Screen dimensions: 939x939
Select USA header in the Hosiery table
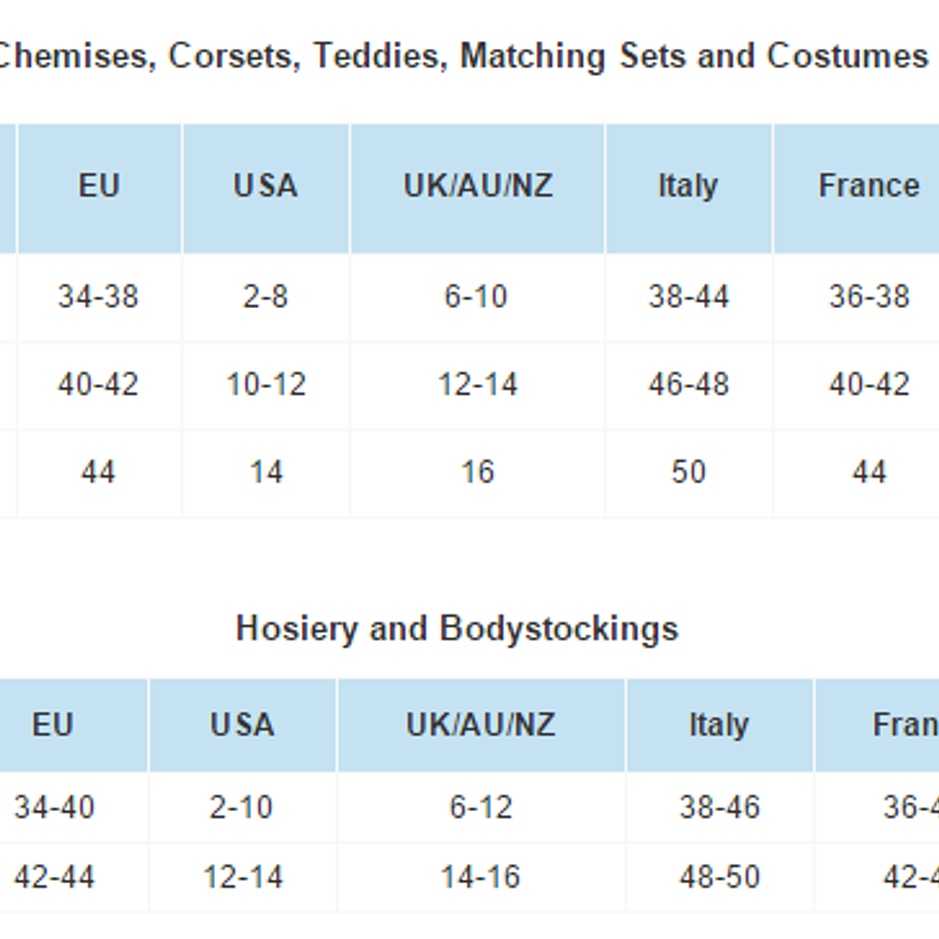tap(242, 725)
